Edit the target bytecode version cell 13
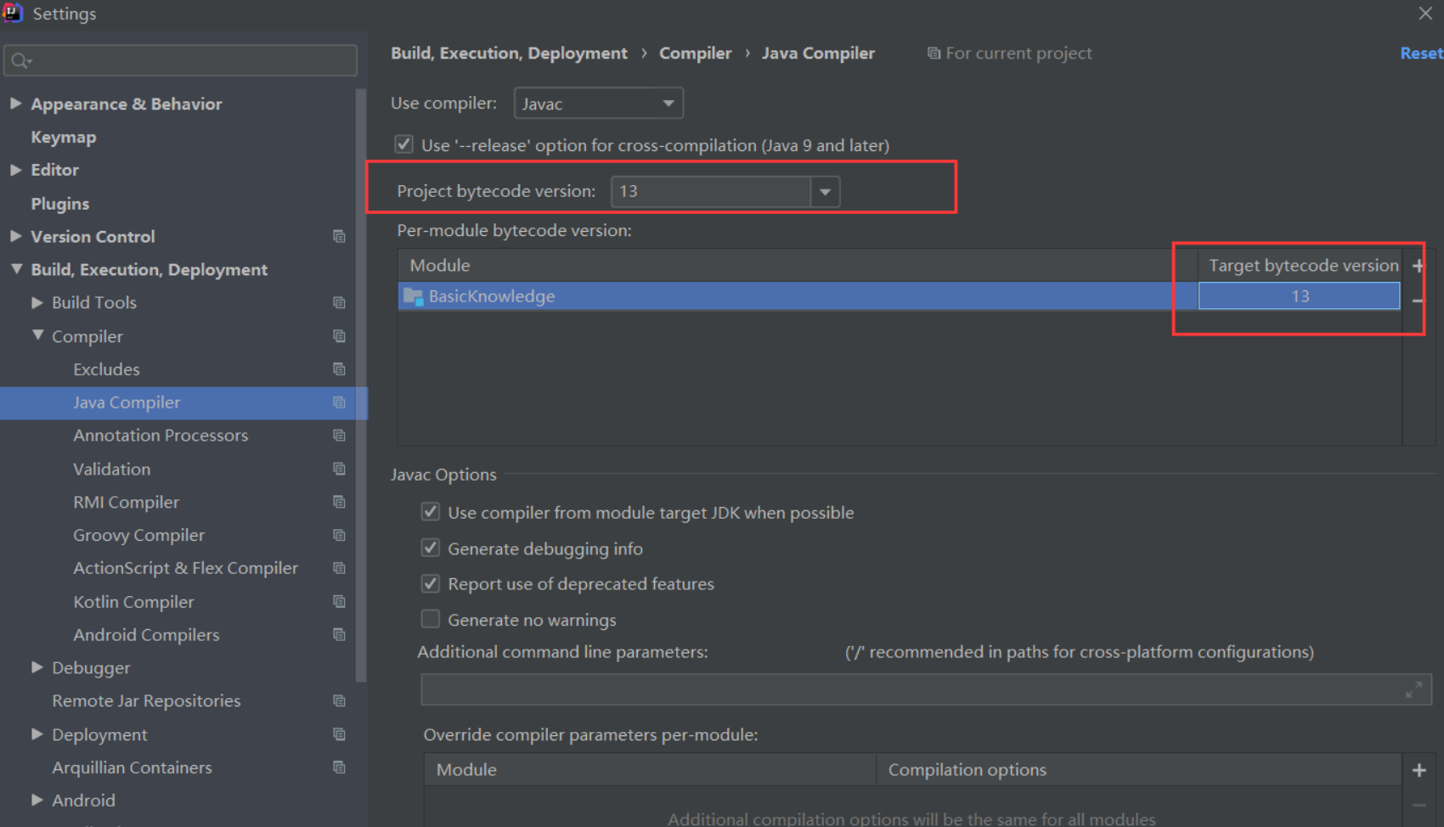Image resolution: width=1444 pixels, height=827 pixels. [x=1299, y=296]
